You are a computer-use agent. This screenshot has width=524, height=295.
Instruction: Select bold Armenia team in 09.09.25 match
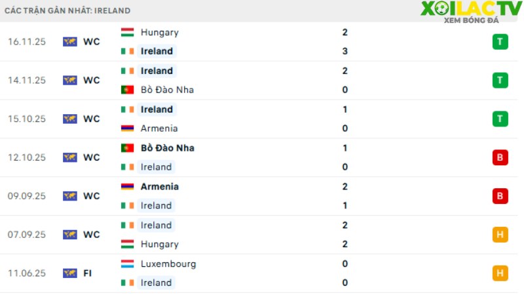(x=160, y=187)
